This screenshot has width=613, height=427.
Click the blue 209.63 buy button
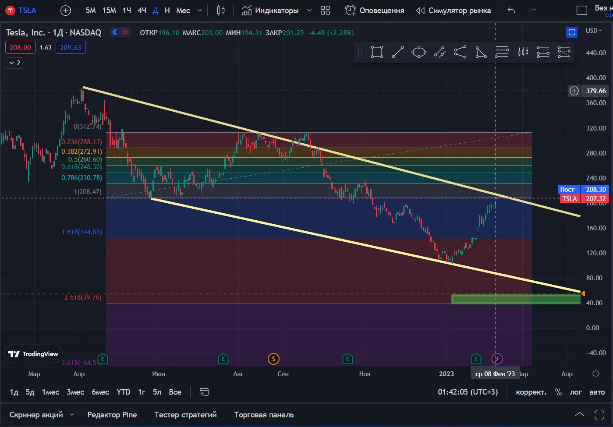(71, 47)
